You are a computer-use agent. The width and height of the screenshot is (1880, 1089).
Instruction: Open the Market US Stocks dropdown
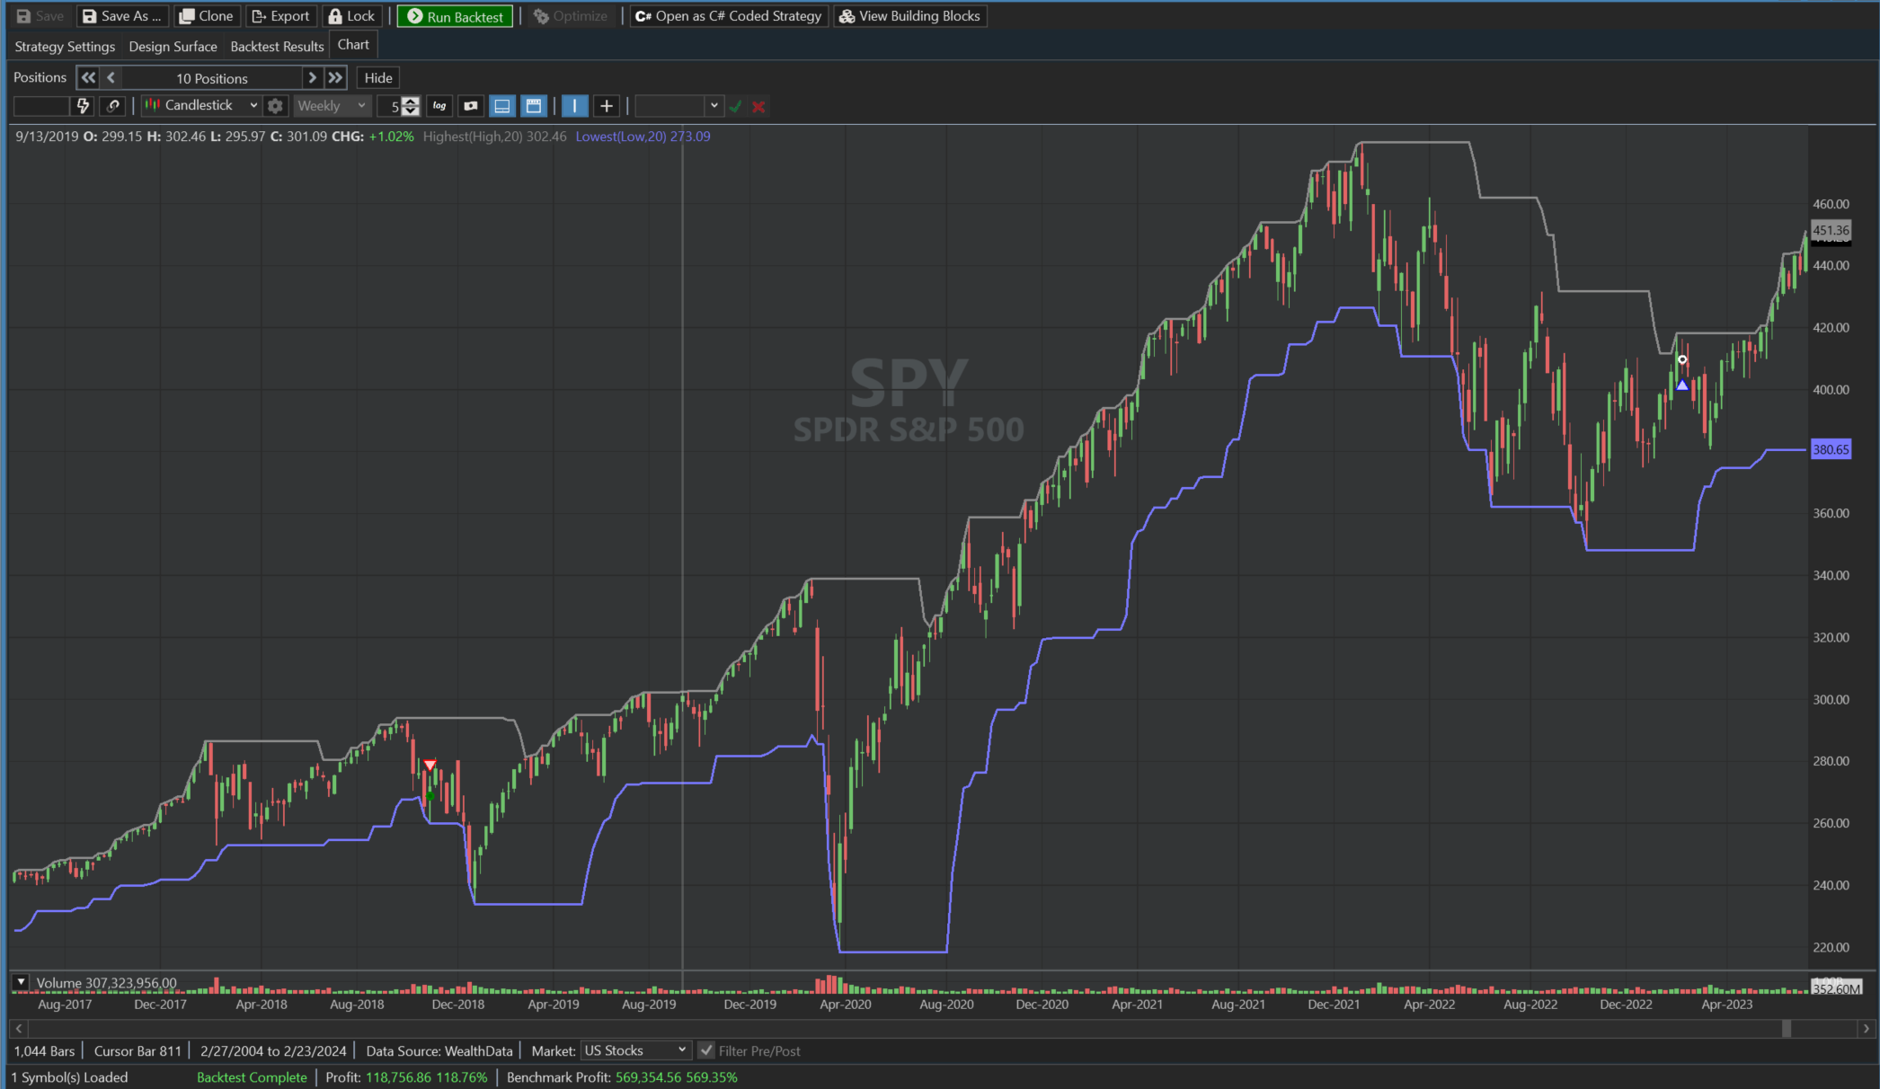(x=635, y=1050)
